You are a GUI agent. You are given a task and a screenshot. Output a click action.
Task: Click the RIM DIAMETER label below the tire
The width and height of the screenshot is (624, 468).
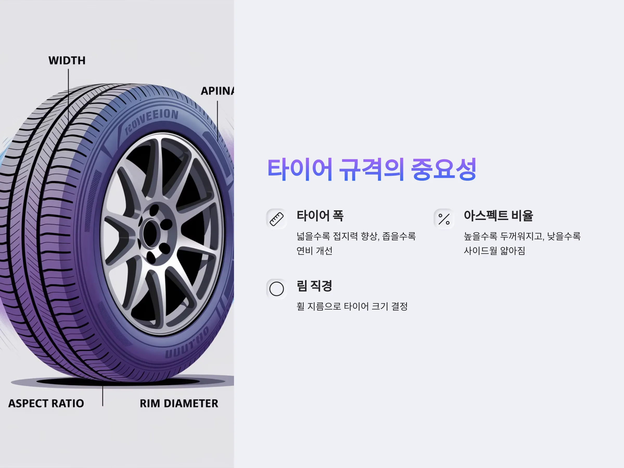click(x=179, y=404)
